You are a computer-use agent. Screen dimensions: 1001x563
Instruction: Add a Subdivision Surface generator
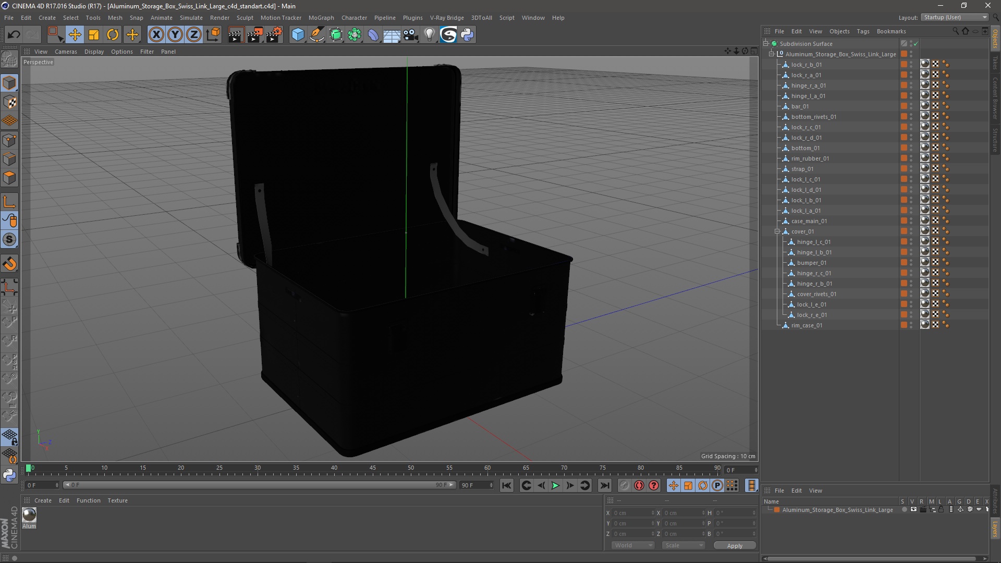click(336, 35)
